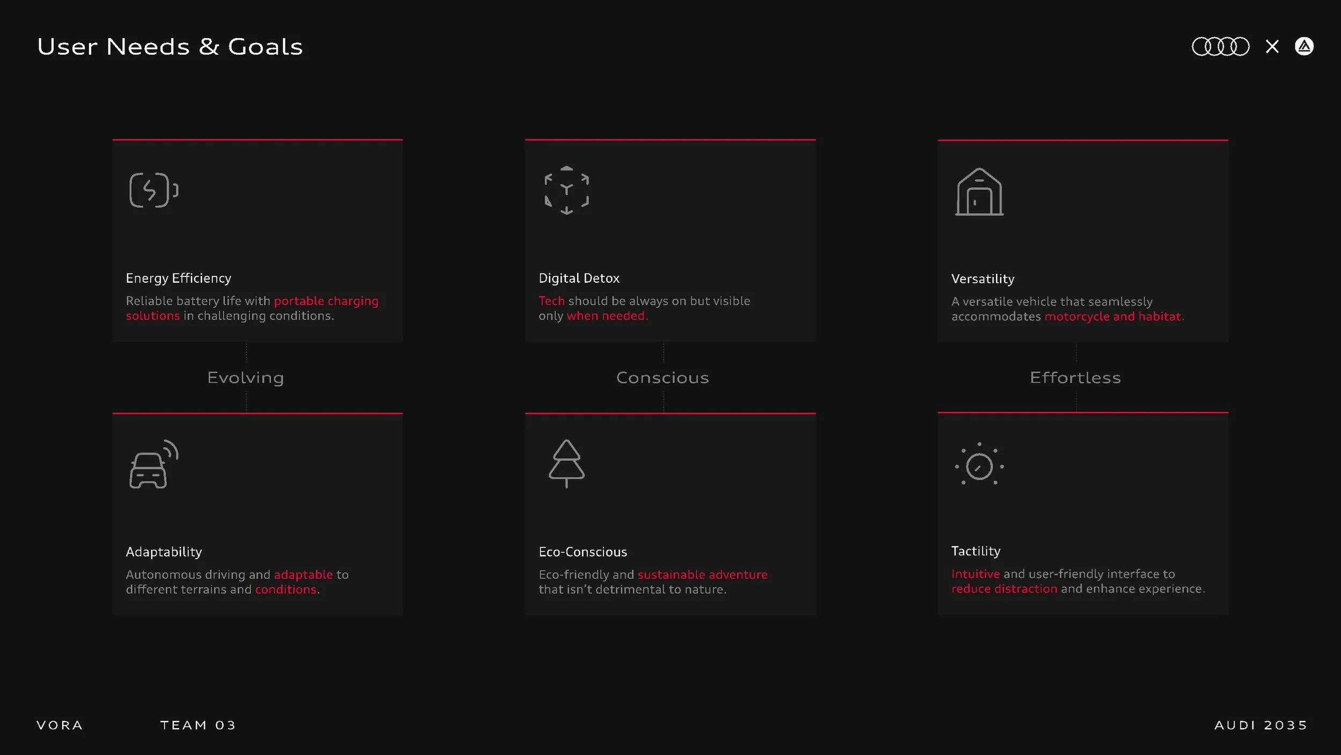Click the red 'motorcycle and habitat.' text

coord(1114,317)
